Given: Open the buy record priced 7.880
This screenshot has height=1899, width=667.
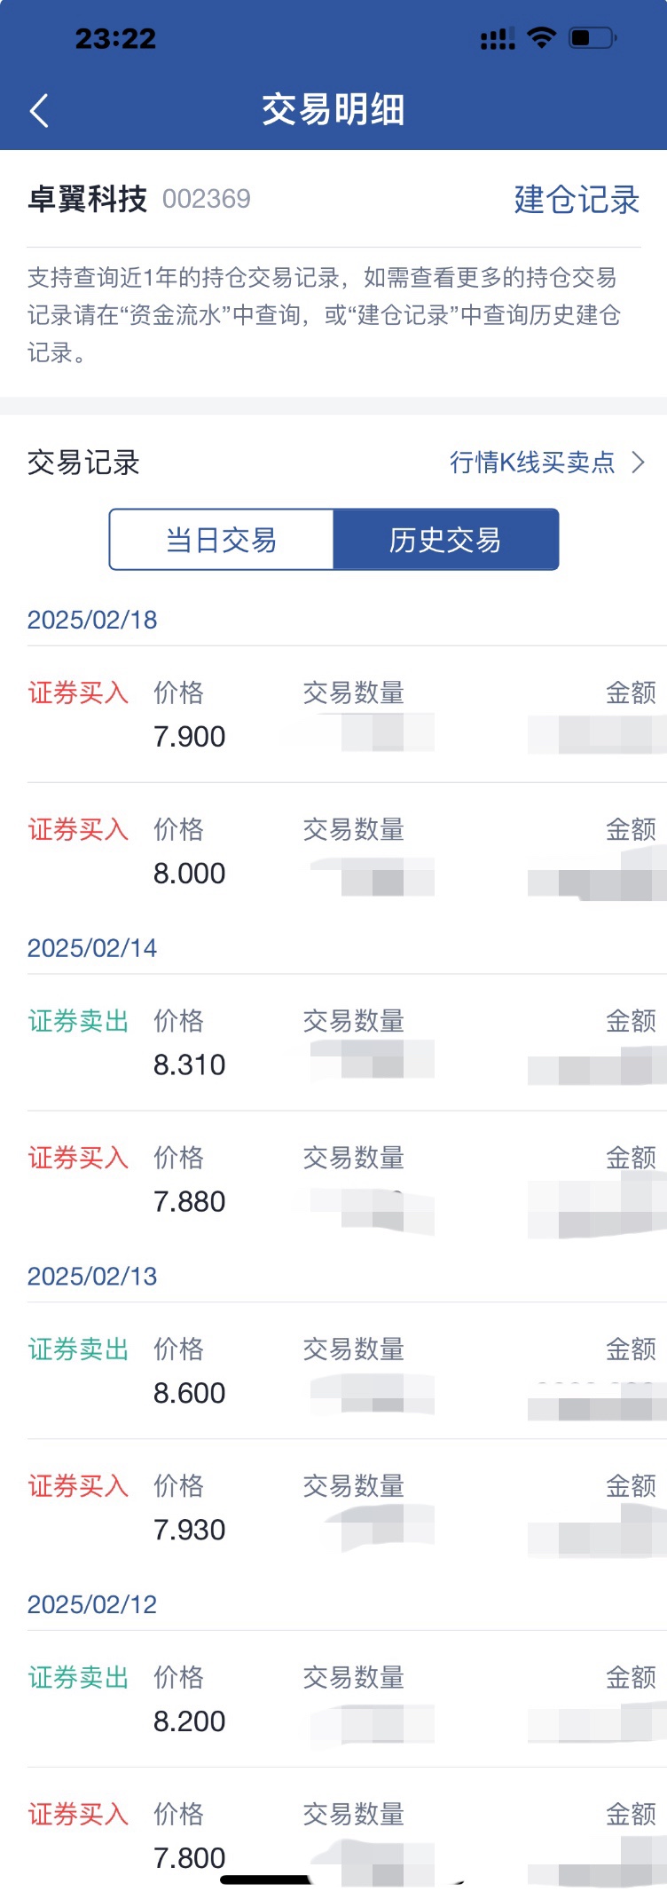Looking at the screenshot, I should 347,1180.
